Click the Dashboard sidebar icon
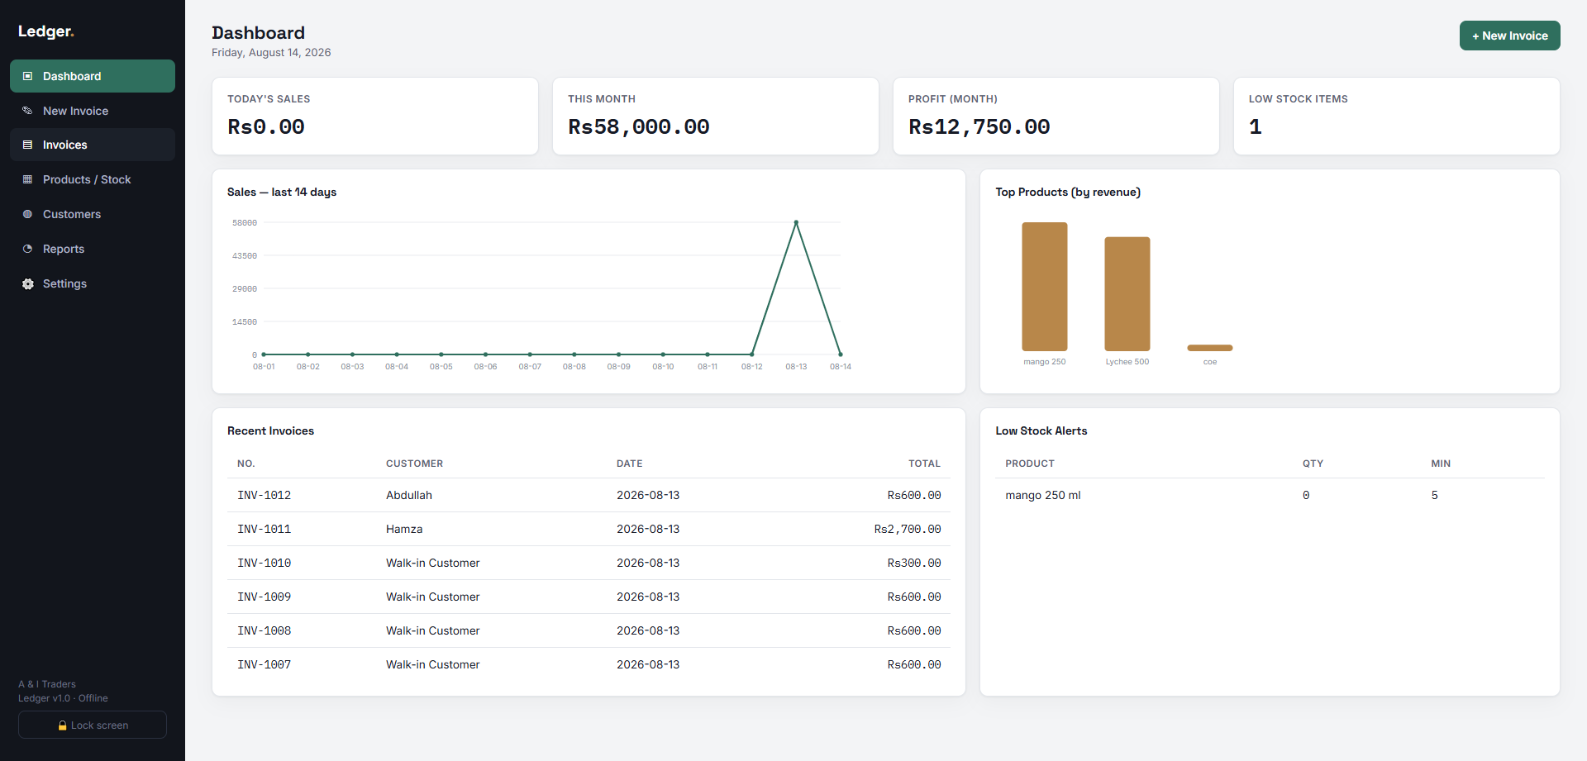Screen dimensions: 1587x761 pos(27,76)
